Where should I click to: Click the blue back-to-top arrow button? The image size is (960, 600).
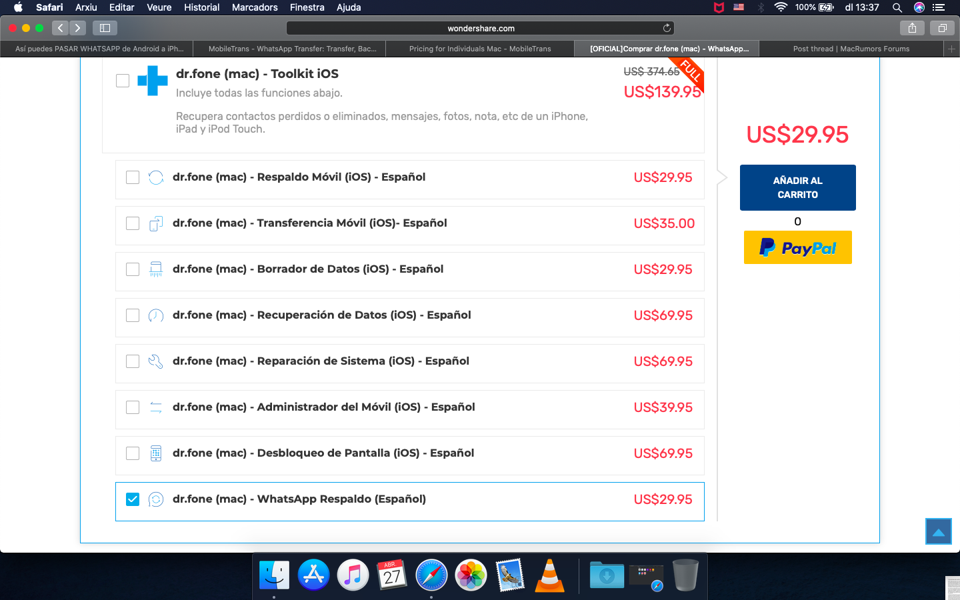coord(939,531)
